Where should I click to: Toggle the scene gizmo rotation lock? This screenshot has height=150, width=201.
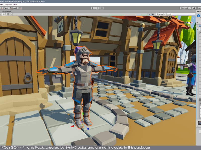coord(193,18)
